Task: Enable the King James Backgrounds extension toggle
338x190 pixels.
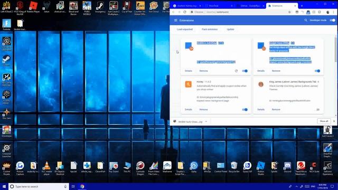Action: [x=317, y=110]
